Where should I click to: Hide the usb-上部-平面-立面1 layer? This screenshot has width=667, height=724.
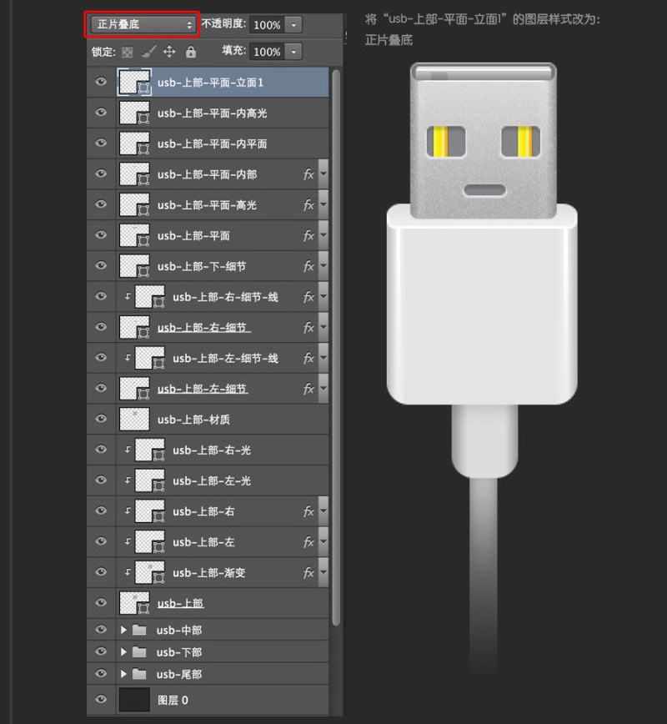[100, 81]
